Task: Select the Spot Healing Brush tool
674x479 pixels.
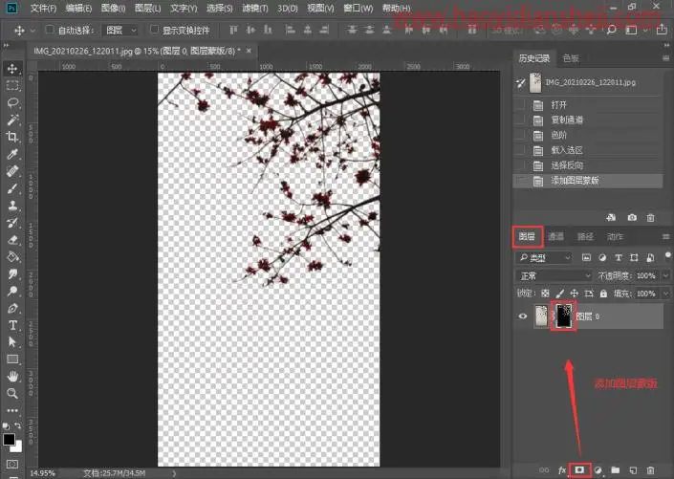Action: coord(12,171)
